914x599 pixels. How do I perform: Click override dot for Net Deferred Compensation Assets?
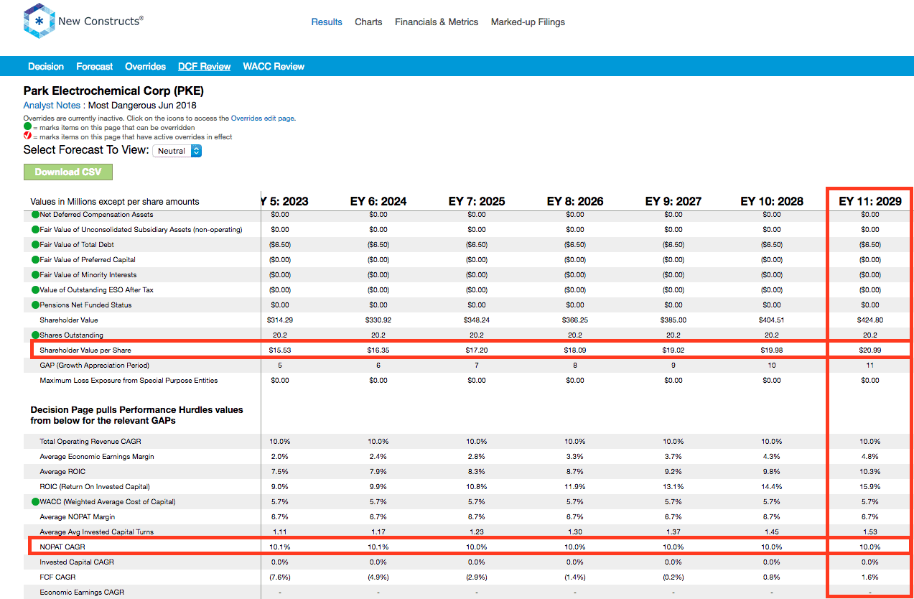coord(35,214)
